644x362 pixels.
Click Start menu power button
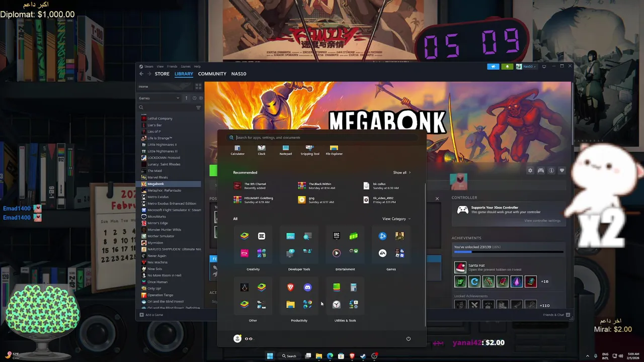click(408, 338)
